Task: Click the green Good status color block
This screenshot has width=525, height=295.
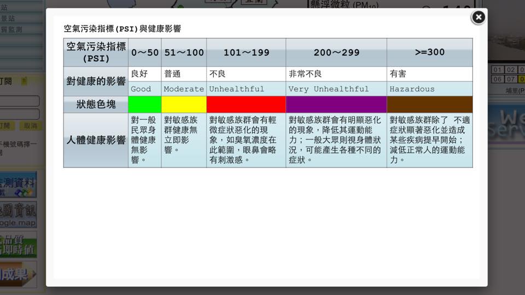Action: tap(144, 105)
